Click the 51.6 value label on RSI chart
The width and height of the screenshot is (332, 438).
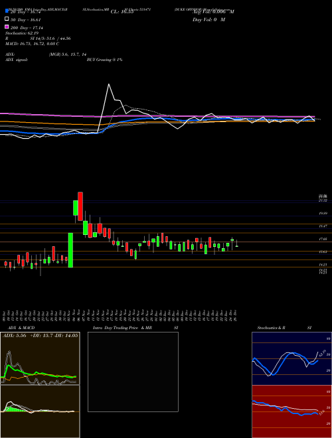(321, 411)
